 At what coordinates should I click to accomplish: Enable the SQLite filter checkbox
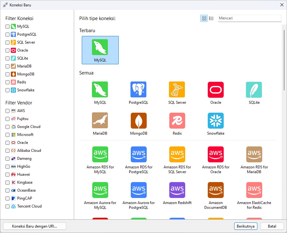[8, 59]
